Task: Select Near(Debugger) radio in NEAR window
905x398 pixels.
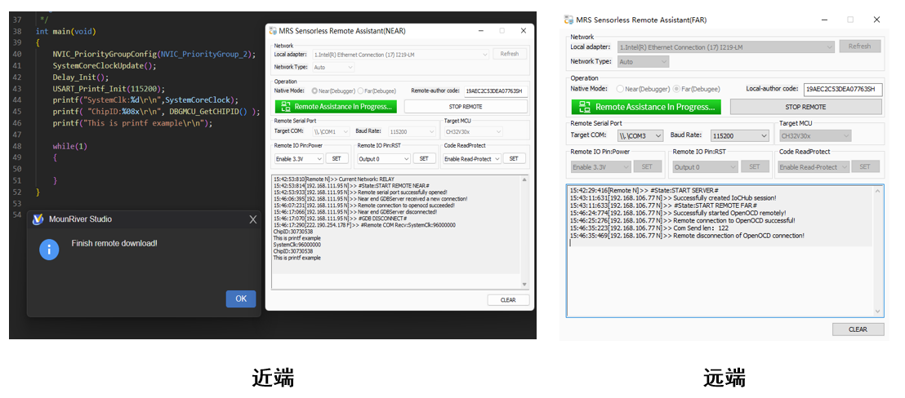Action: (333, 91)
